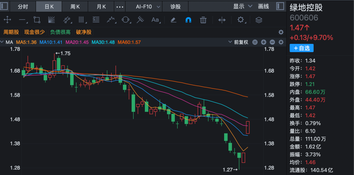Select the text annotation Aa tool
The width and height of the screenshot is (354, 175).
click(x=155, y=20)
